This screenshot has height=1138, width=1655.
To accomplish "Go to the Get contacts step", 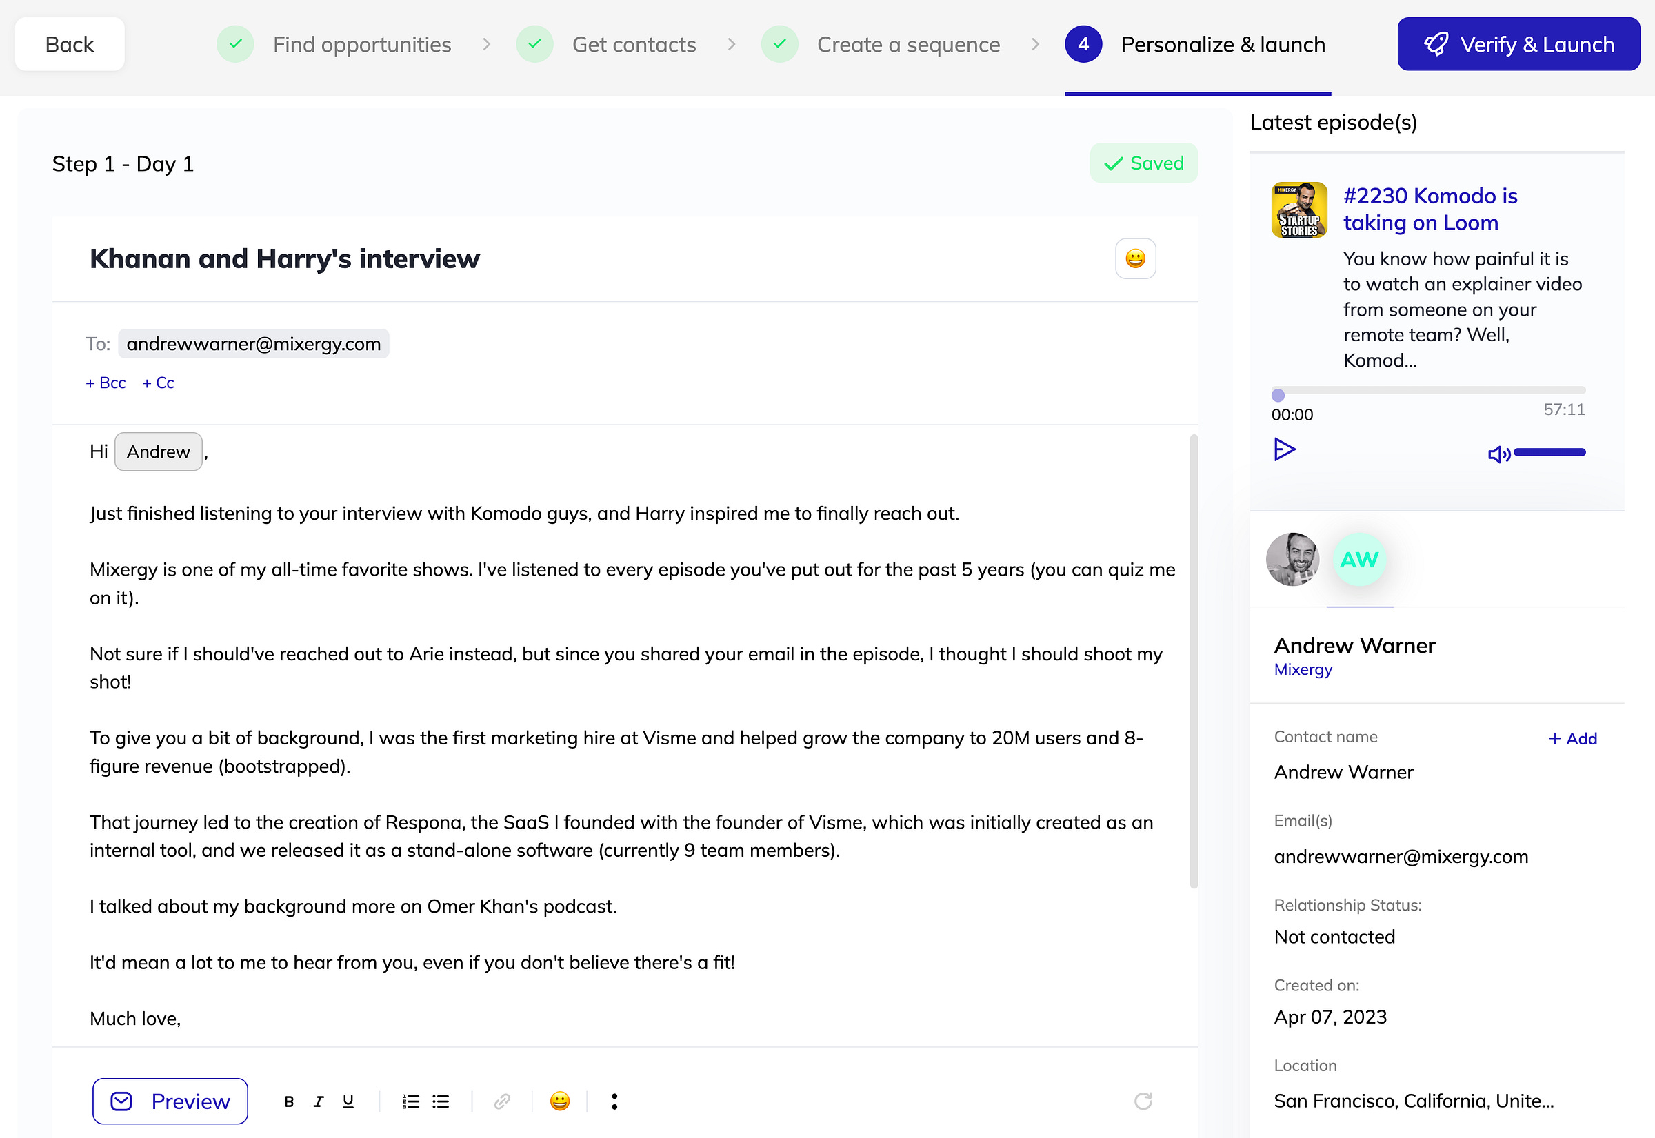I will click(x=606, y=44).
